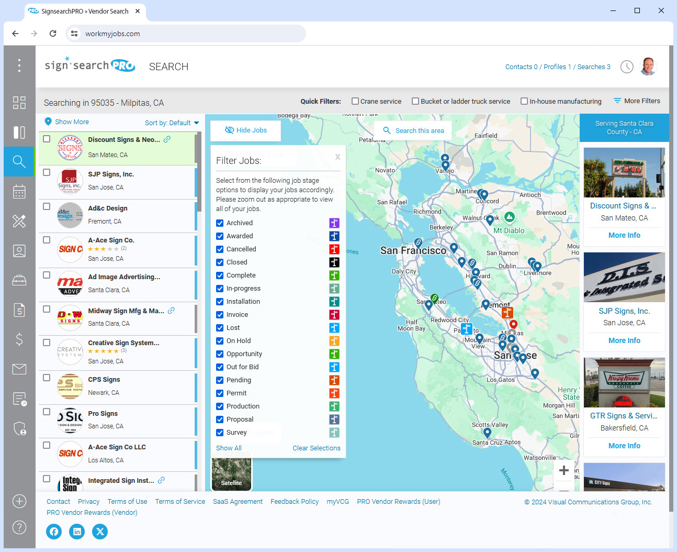Open the contact card icon in sidebar

click(x=19, y=251)
